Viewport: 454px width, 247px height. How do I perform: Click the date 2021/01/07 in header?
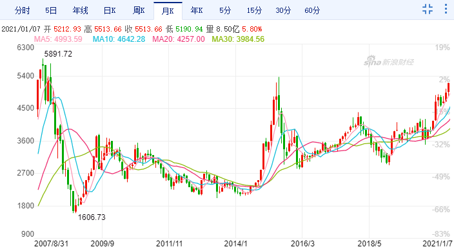click(x=21, y=29)
